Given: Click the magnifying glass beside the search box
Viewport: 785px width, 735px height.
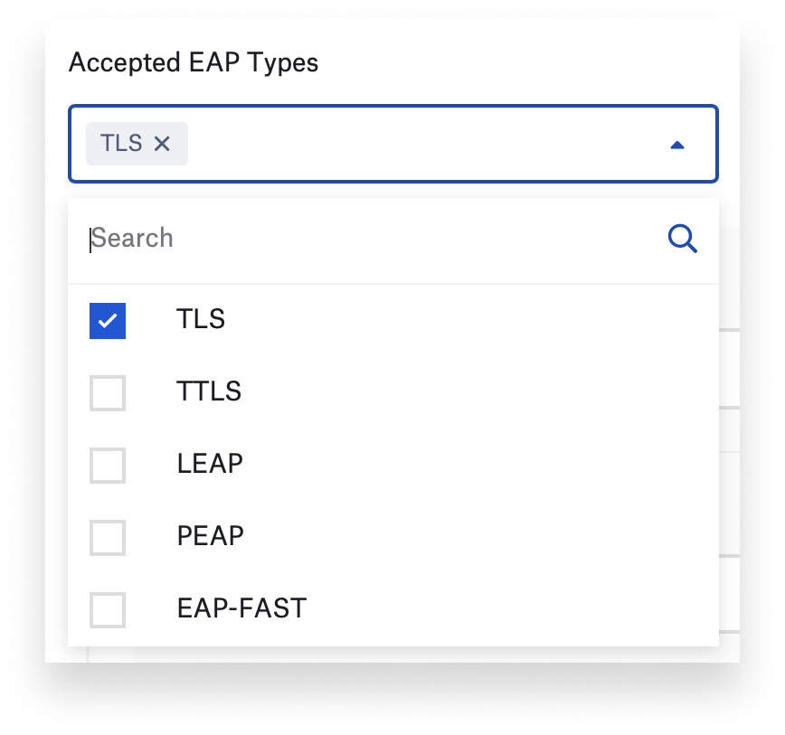Looking at the screenshot, I should pyautogui.click(x=682, y=238).
